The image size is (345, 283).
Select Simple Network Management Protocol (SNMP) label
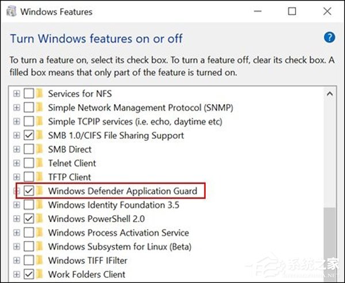click(x=133, y=108)
